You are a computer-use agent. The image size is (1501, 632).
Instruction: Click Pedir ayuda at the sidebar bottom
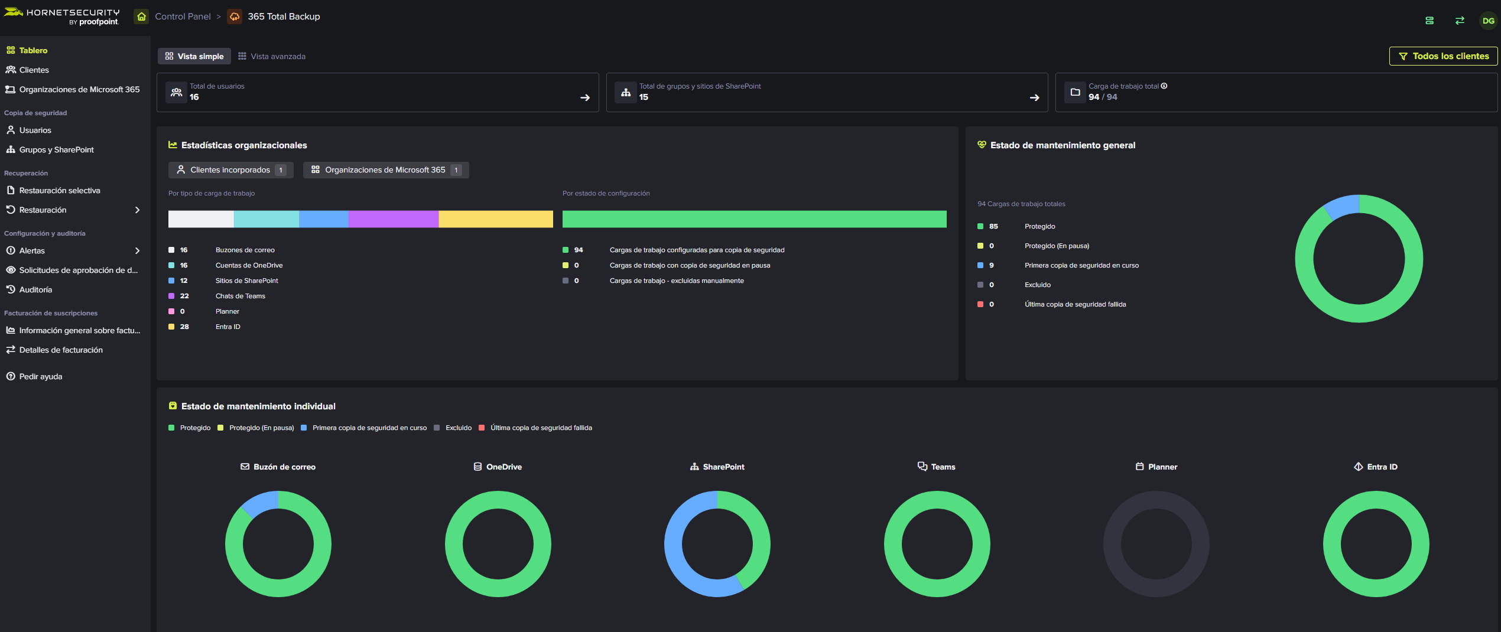coord(40,376)
